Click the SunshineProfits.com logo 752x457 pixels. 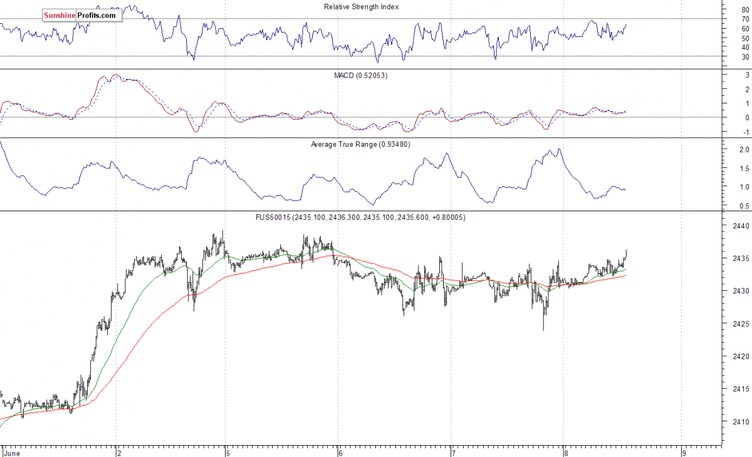click(80, 15)
